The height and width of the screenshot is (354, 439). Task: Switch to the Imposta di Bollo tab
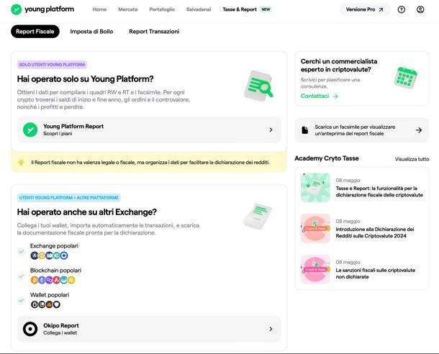(91, 32)
